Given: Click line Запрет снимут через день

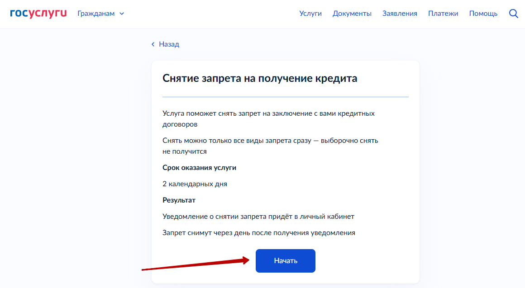Looking at the screenshot, I should coord(258,233).
